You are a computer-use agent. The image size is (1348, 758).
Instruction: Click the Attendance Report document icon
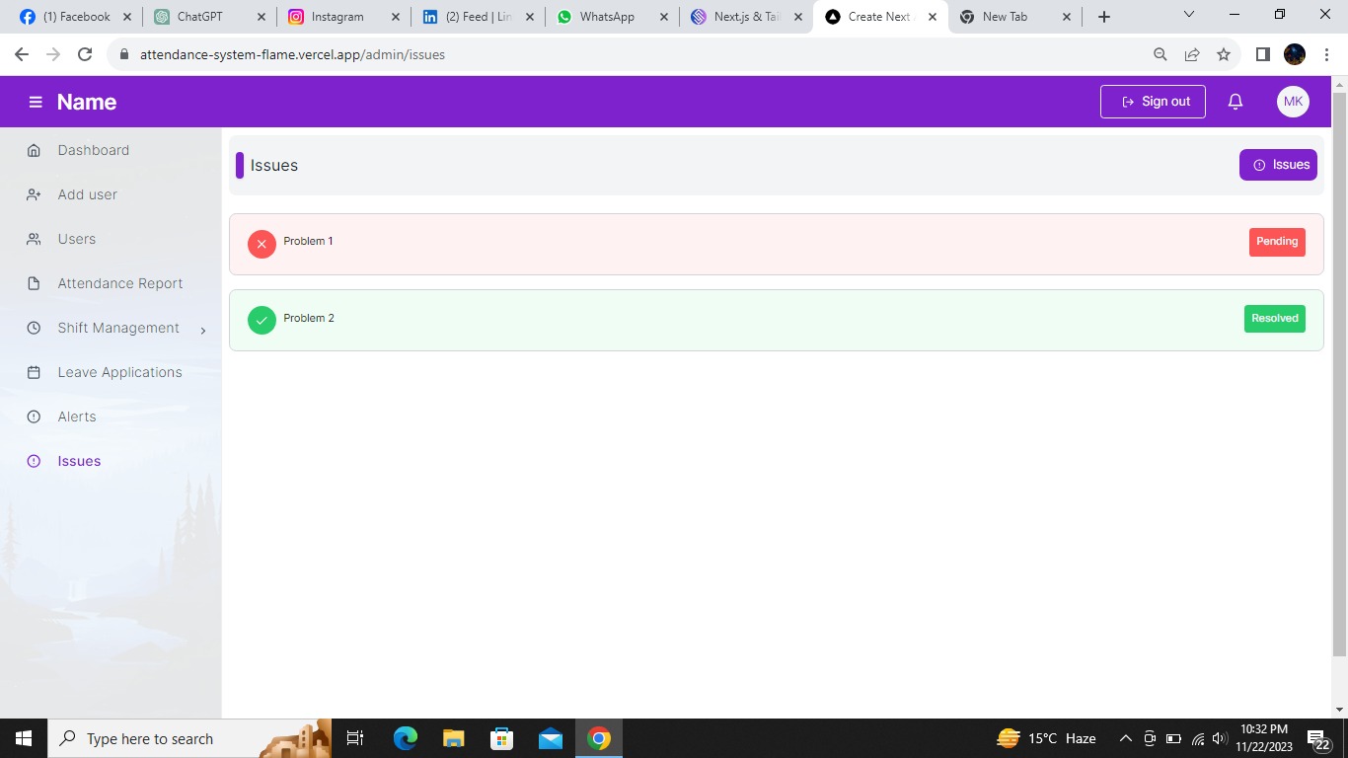tap(34, 283)
